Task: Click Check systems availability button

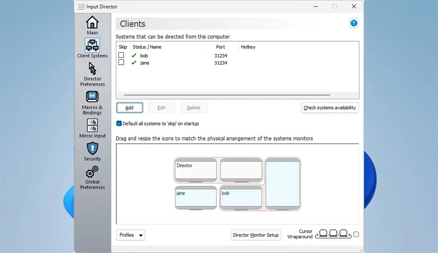Action: (x=330, y=108)
